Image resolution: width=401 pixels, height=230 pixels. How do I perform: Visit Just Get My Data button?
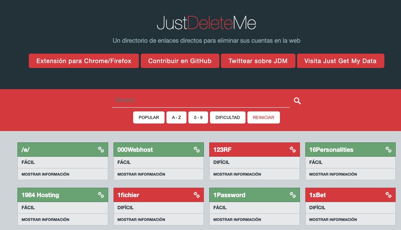click(340, 61)
